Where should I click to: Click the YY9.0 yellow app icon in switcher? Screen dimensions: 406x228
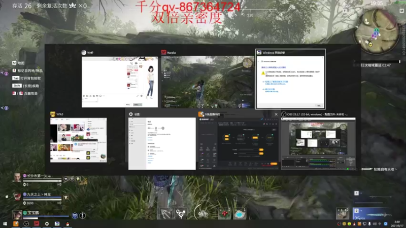point(53,114)
